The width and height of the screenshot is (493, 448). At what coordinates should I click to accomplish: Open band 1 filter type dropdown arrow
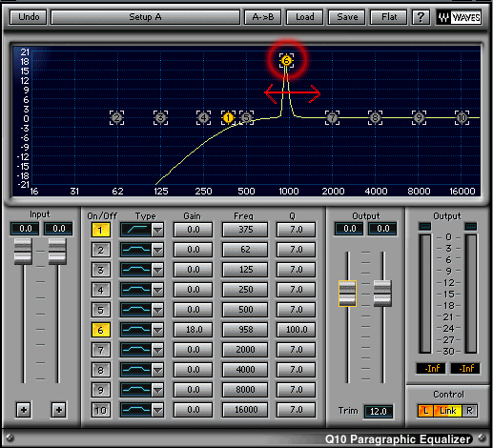pyautogui.click(x=157, y=230)
